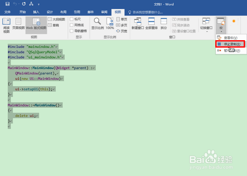Select the Web 版式视图 button

[36, 25]
